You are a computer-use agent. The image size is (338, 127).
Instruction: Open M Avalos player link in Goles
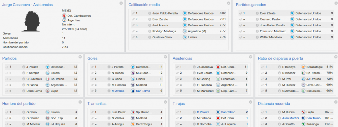[118, 91]
